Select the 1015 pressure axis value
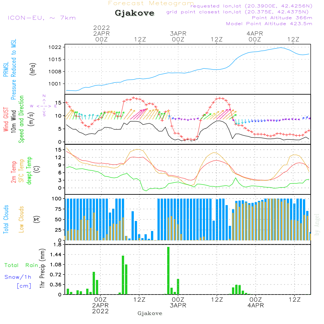The height and width of the screenshot is (324, 324). [55, 60]
